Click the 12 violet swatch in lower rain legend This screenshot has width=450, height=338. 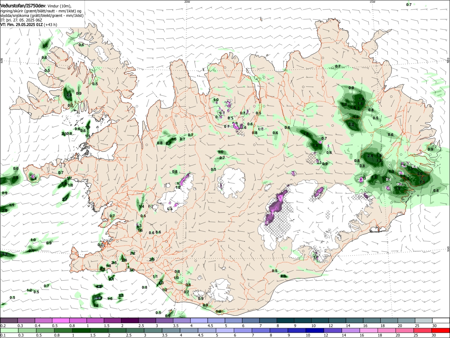coord(333,330)
